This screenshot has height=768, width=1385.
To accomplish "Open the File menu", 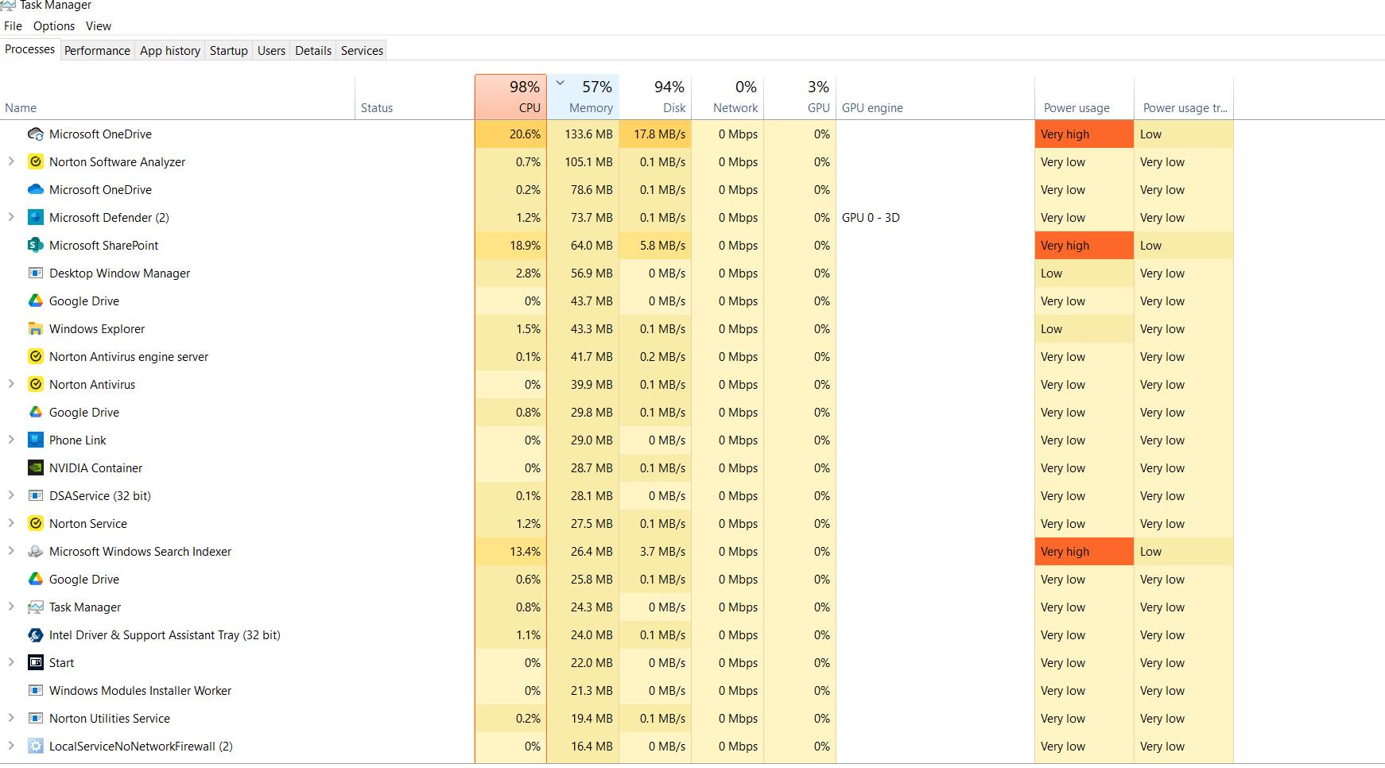I will tap(13, 26).
